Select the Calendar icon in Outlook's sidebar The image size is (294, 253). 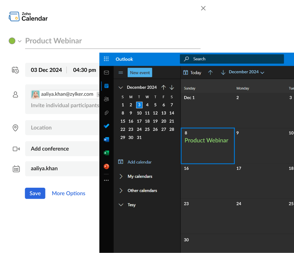point(106,86)
